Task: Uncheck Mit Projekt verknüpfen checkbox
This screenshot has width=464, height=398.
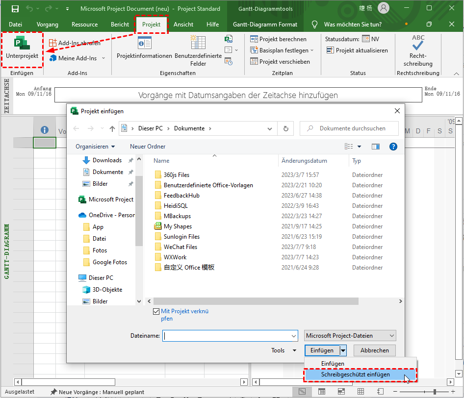Action: (x=156, y=311)
